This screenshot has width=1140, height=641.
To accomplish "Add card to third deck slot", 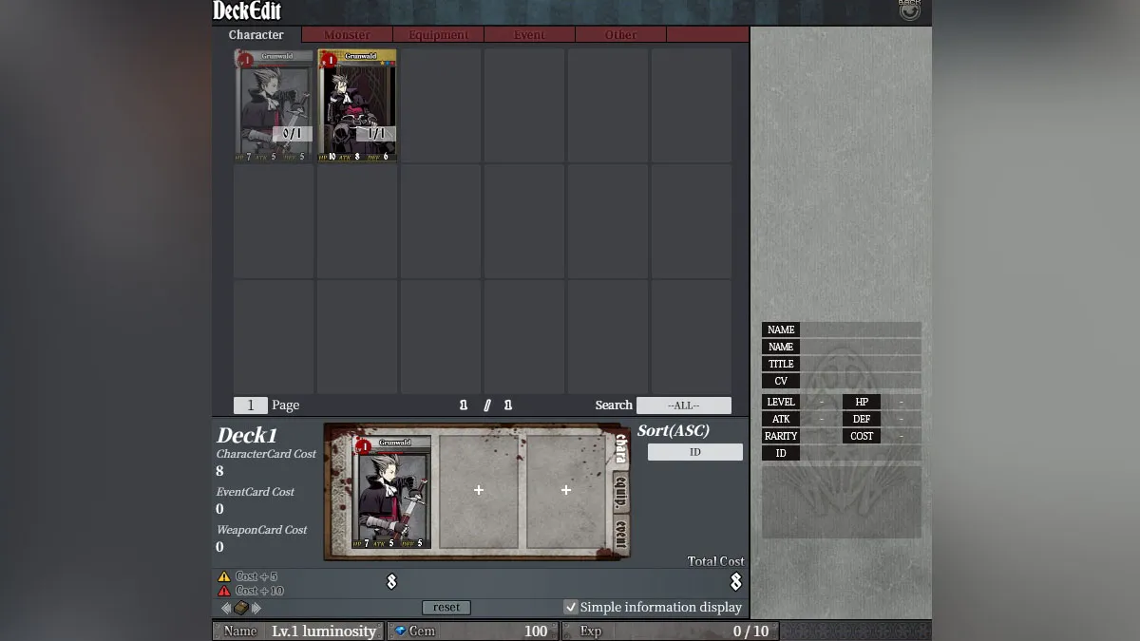I will 566,491.
